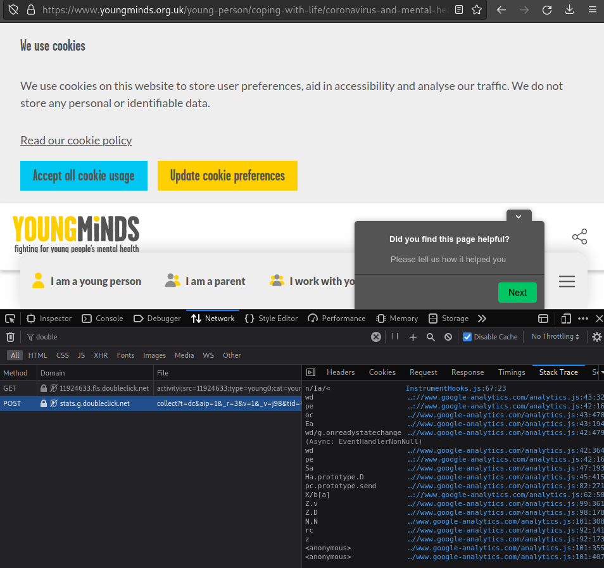
Task: Filter requests by WS
Action: pyautogui.click(x=208, y=355)
